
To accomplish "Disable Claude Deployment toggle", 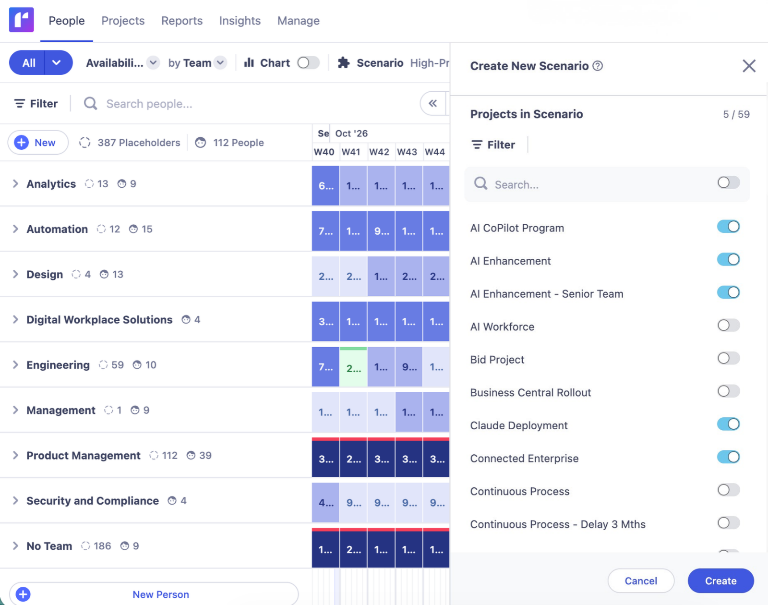I will tap(728, 424).
